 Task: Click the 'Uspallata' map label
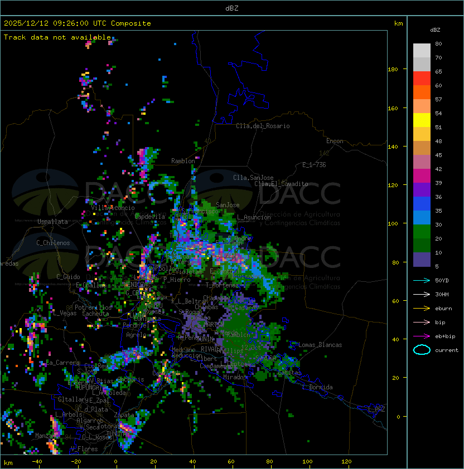point(52,222)
